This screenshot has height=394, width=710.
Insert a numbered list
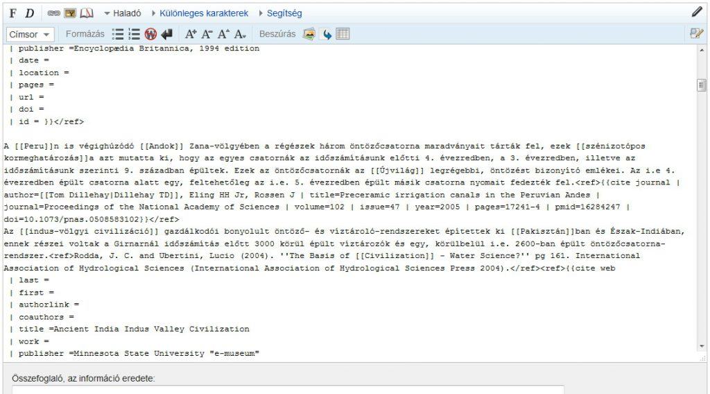click(x=134, y=34)
